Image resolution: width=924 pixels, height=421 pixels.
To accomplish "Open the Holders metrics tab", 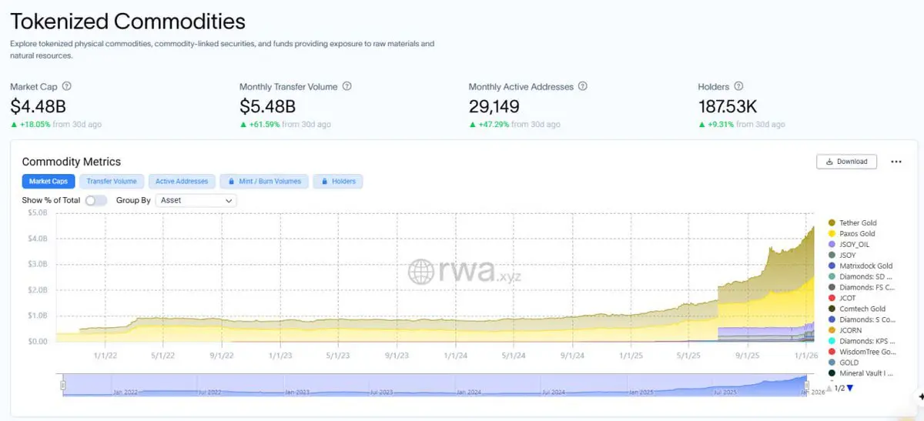I will [x=339, y=182].
